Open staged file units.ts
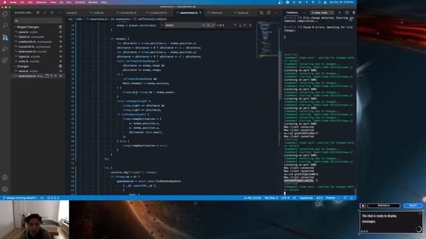 coord(38,61)
